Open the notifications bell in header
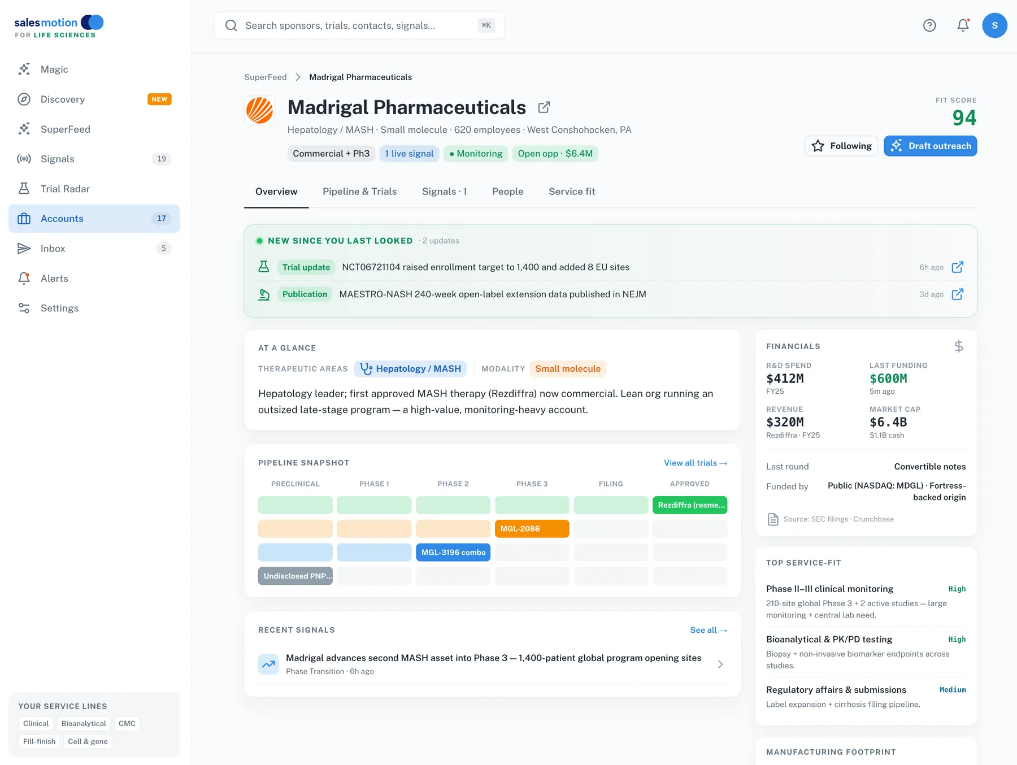 963,25
